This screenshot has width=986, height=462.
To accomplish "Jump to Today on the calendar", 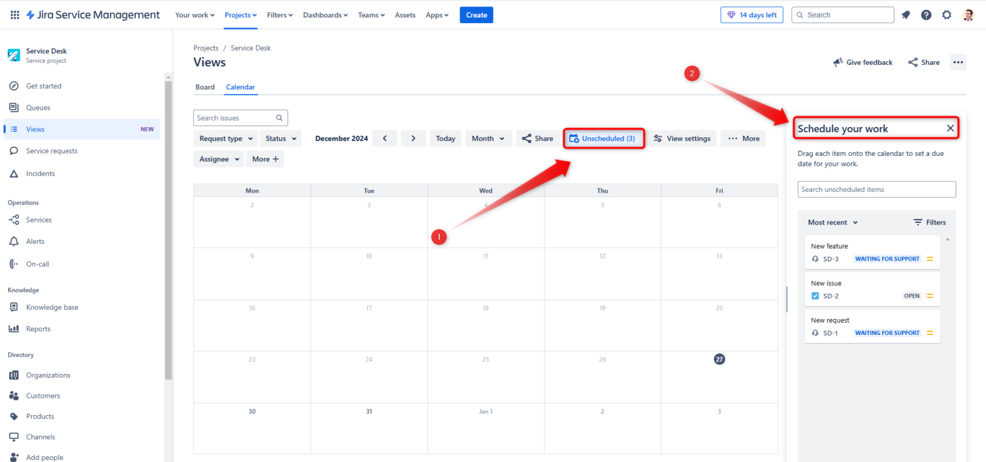I will (x=445, y=138).
